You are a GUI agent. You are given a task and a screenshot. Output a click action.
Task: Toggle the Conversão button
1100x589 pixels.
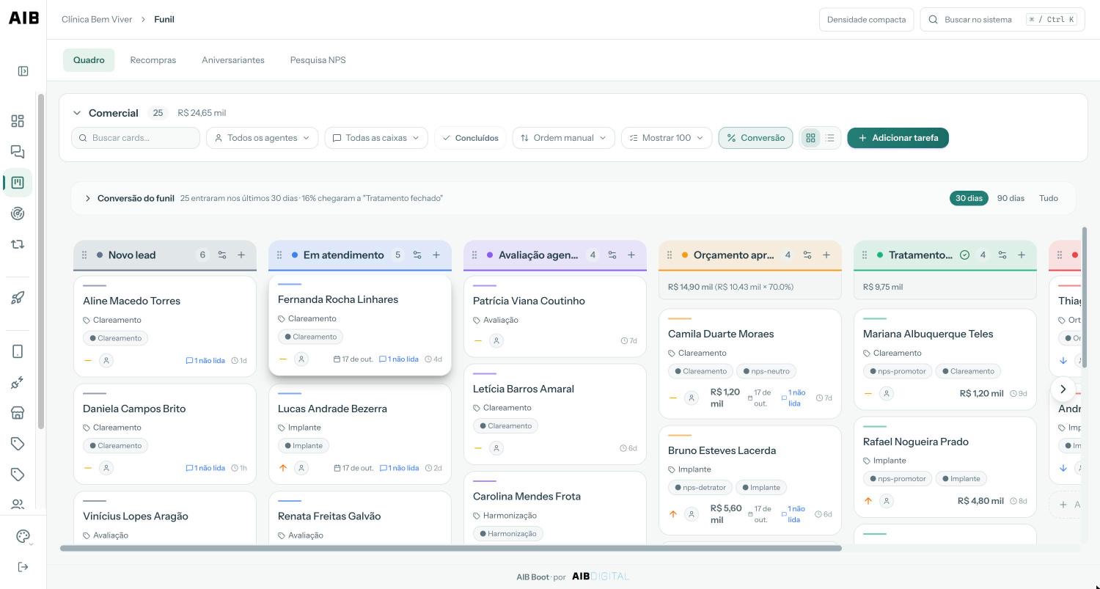[x=755, y=138]
